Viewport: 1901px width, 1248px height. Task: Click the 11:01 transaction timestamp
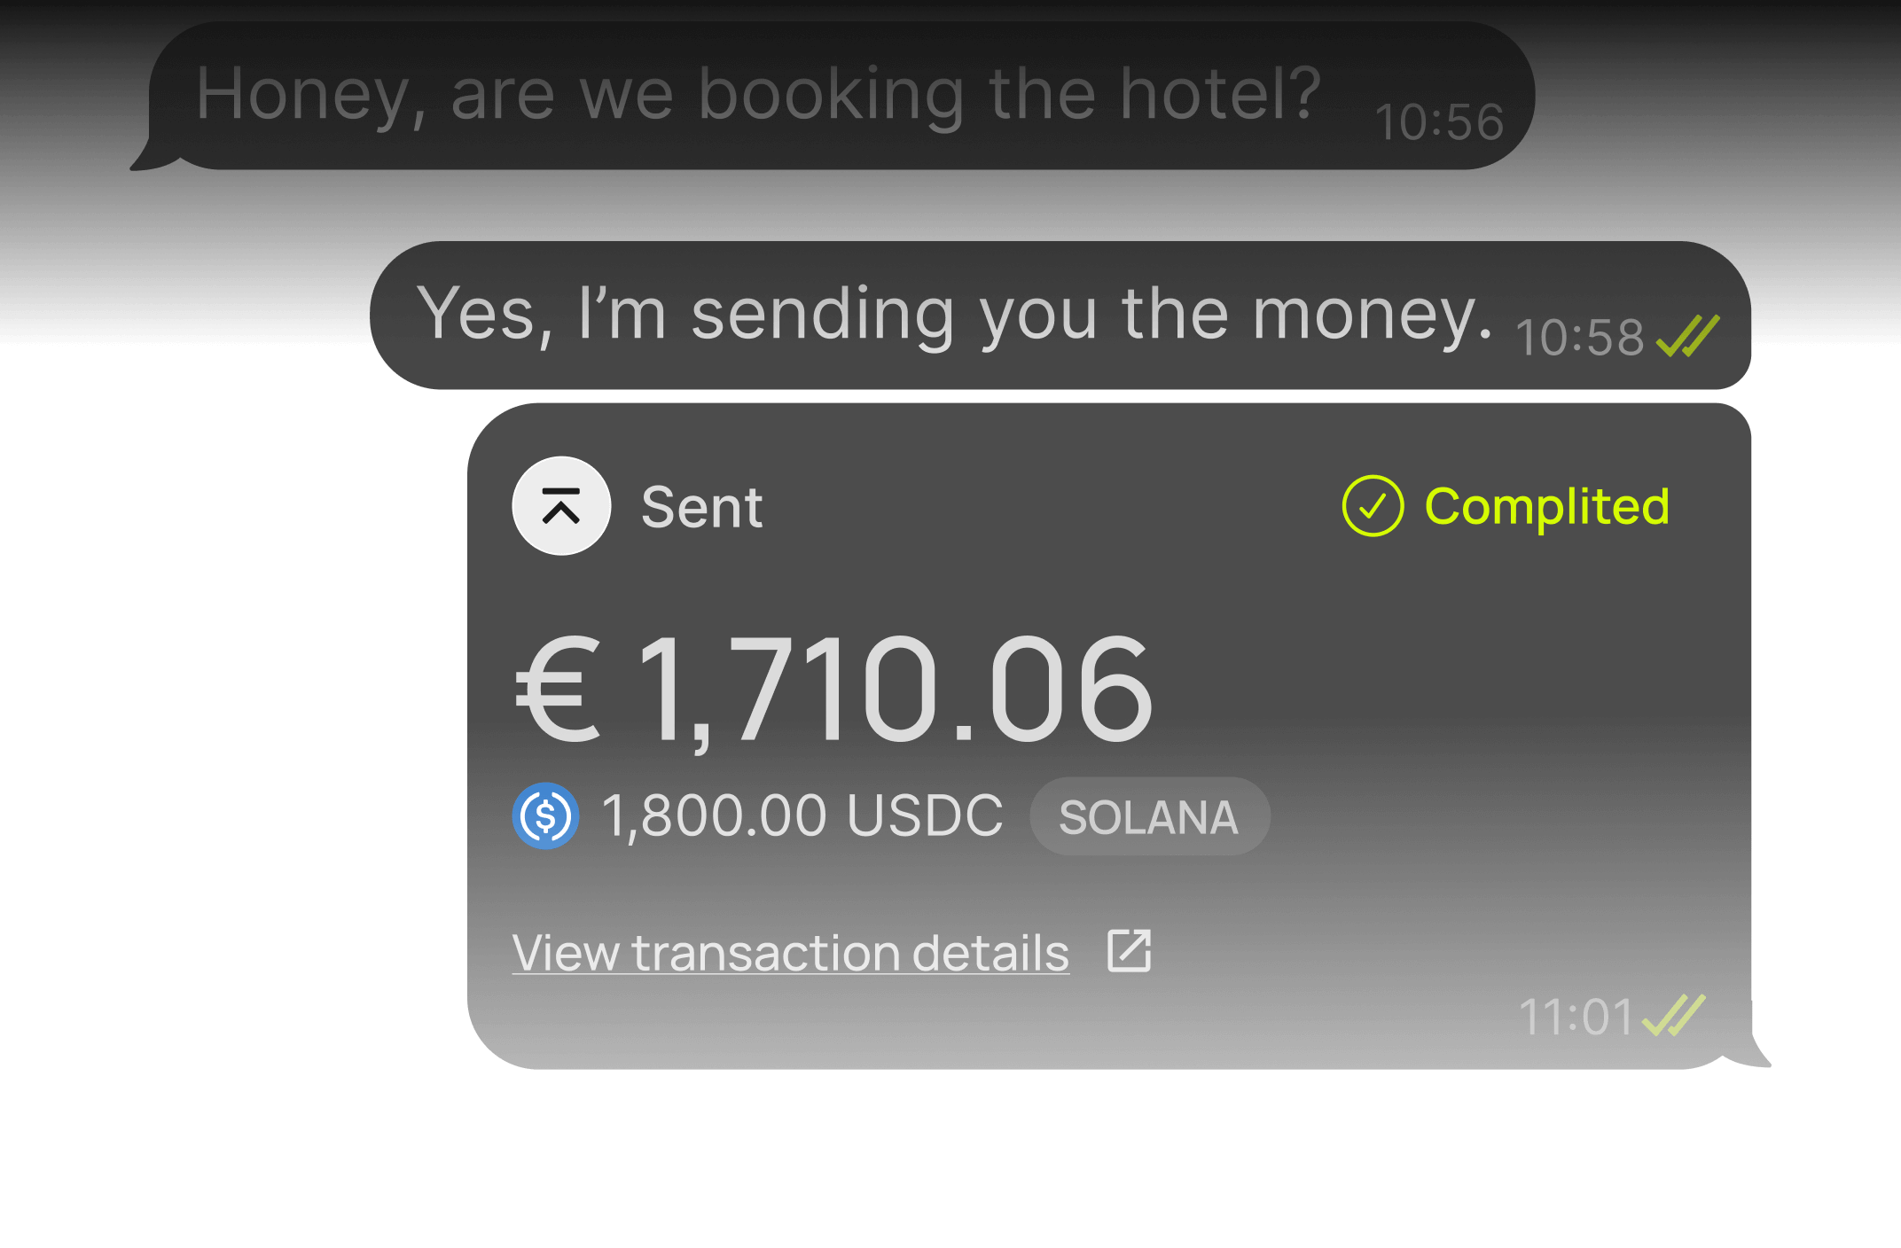(x=1576, y=1017)
